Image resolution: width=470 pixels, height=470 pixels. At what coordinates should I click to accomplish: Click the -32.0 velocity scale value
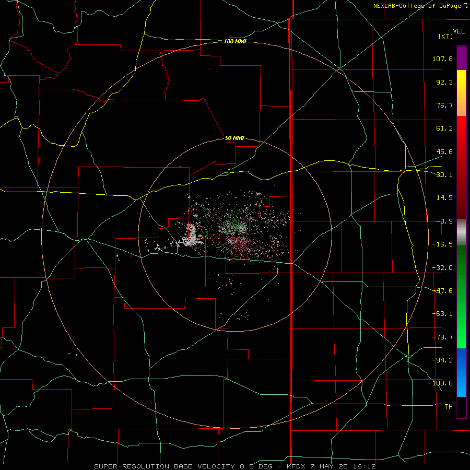(442, 268)
